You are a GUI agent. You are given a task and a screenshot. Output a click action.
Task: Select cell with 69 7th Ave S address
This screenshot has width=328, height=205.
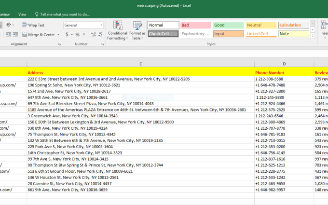[x=140, y=104]
